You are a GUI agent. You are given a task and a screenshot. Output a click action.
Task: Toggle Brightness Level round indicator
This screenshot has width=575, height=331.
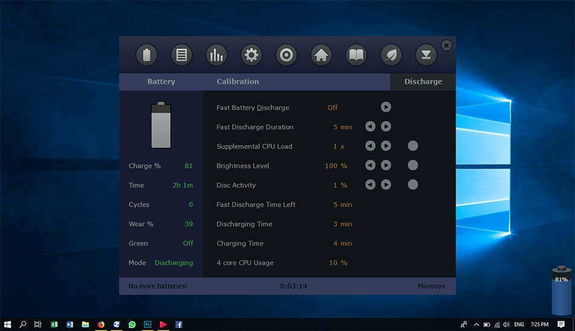coord(413,165)
